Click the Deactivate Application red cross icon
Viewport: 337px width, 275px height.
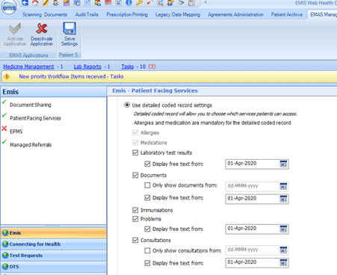41,28
